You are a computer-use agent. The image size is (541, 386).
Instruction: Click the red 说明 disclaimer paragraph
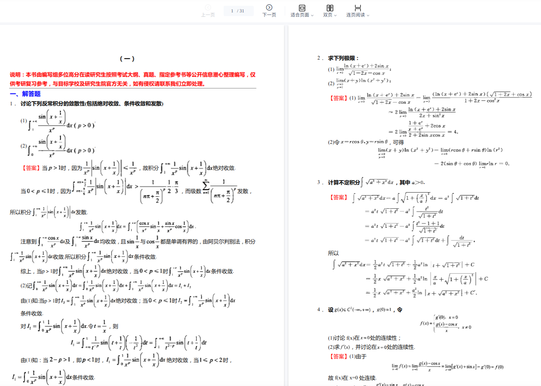[x=132, y=79]
